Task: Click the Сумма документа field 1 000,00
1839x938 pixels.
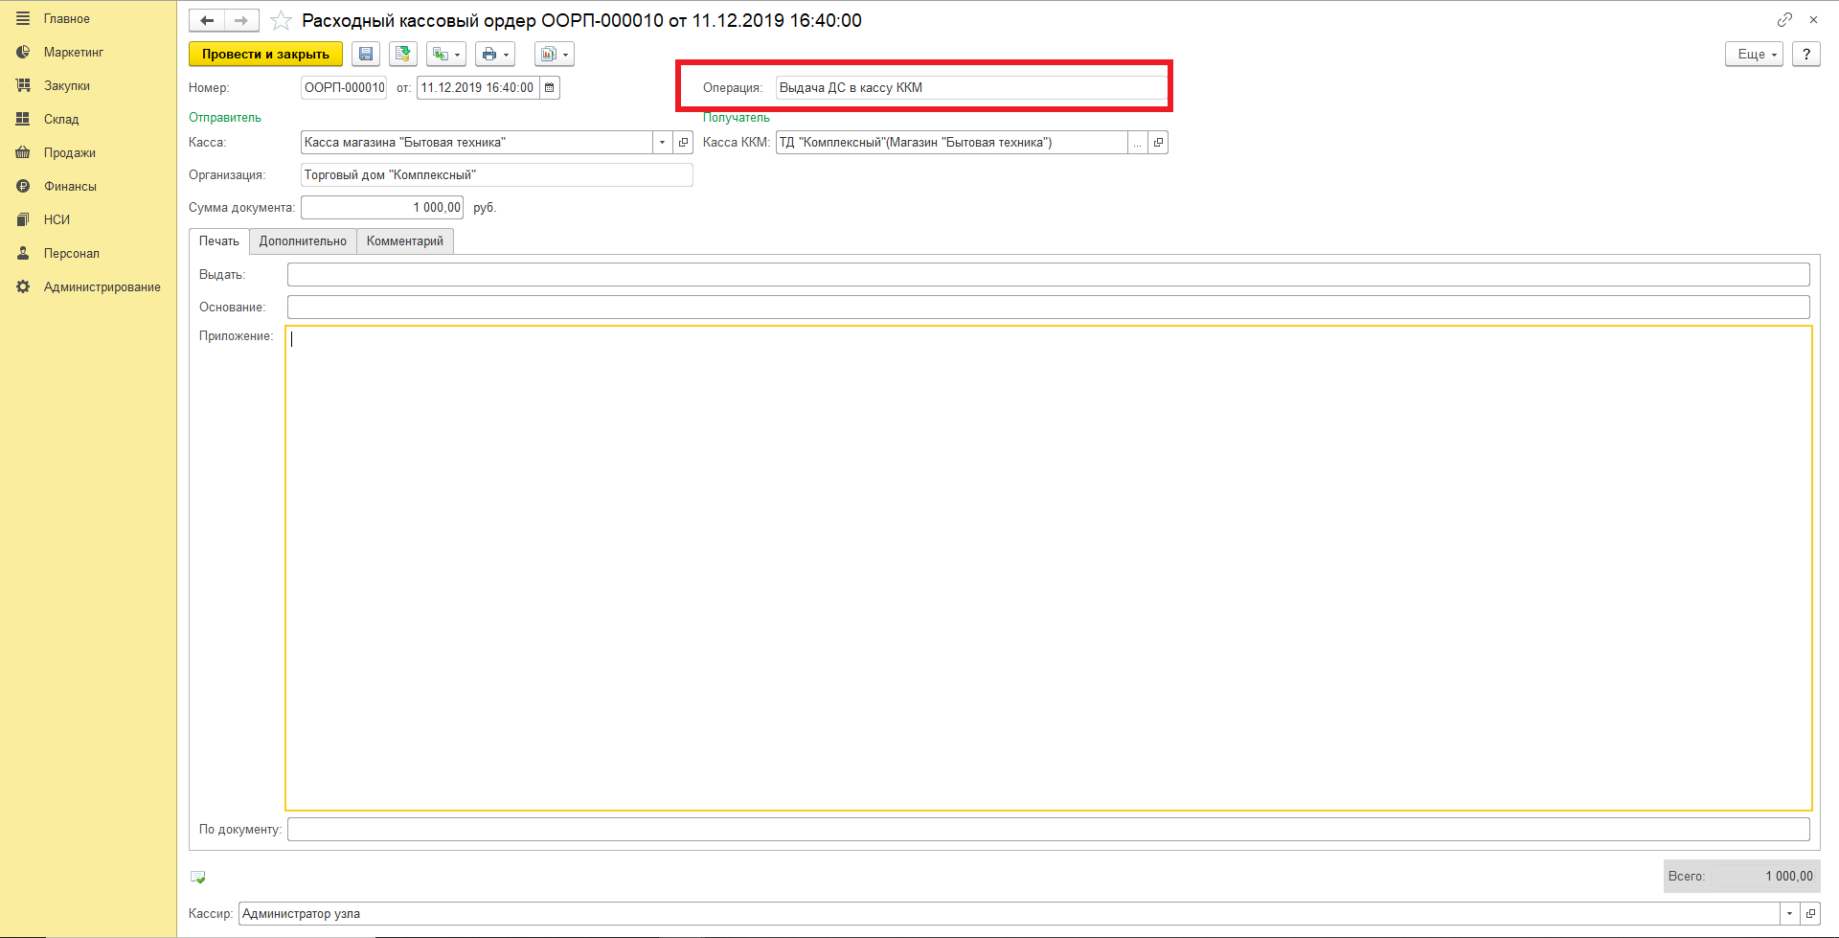Action: coord(382,208)
